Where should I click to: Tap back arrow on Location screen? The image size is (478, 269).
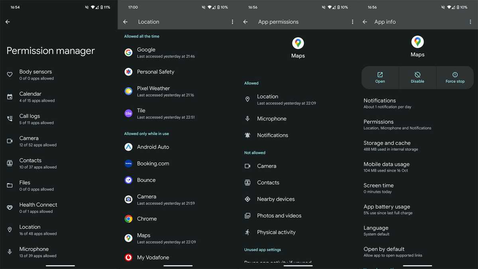125,22
